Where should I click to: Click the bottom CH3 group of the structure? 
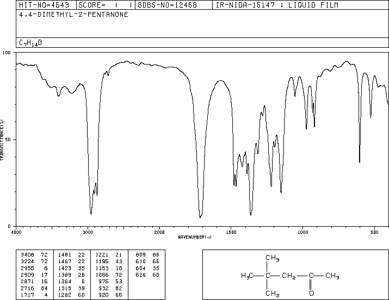coord(273,293)
